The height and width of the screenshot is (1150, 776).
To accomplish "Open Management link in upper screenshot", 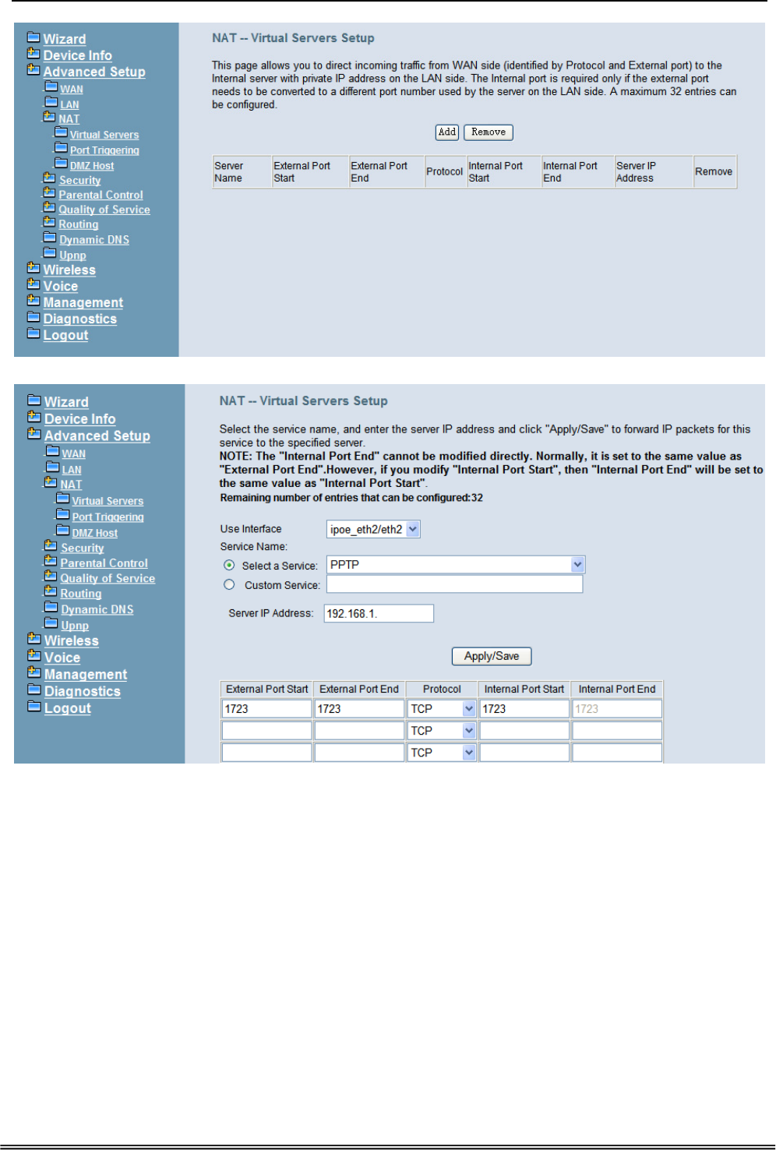I will (x=83, y=302).
